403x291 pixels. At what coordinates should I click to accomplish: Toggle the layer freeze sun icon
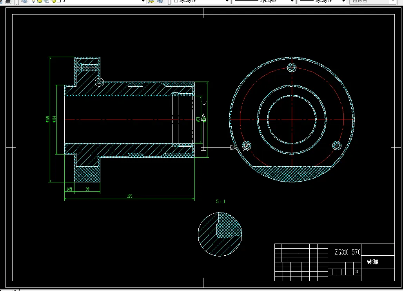pos(40,1)
